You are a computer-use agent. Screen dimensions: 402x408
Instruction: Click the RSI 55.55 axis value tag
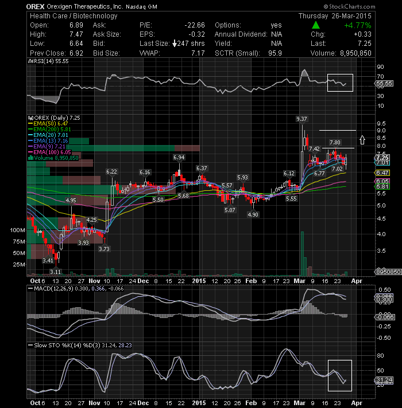(x=384, y=84)
